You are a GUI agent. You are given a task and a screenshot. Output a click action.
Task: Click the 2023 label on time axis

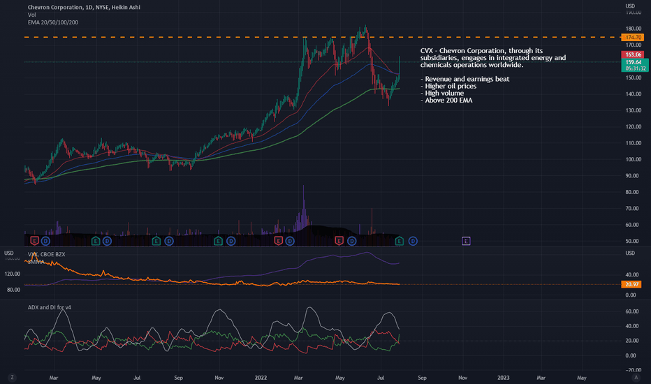click(503, 377)
